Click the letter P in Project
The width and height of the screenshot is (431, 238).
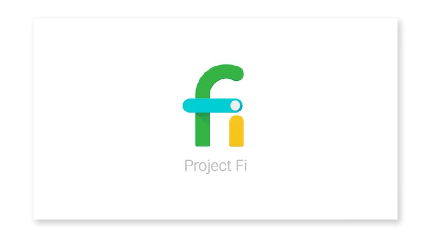point(188,166)
